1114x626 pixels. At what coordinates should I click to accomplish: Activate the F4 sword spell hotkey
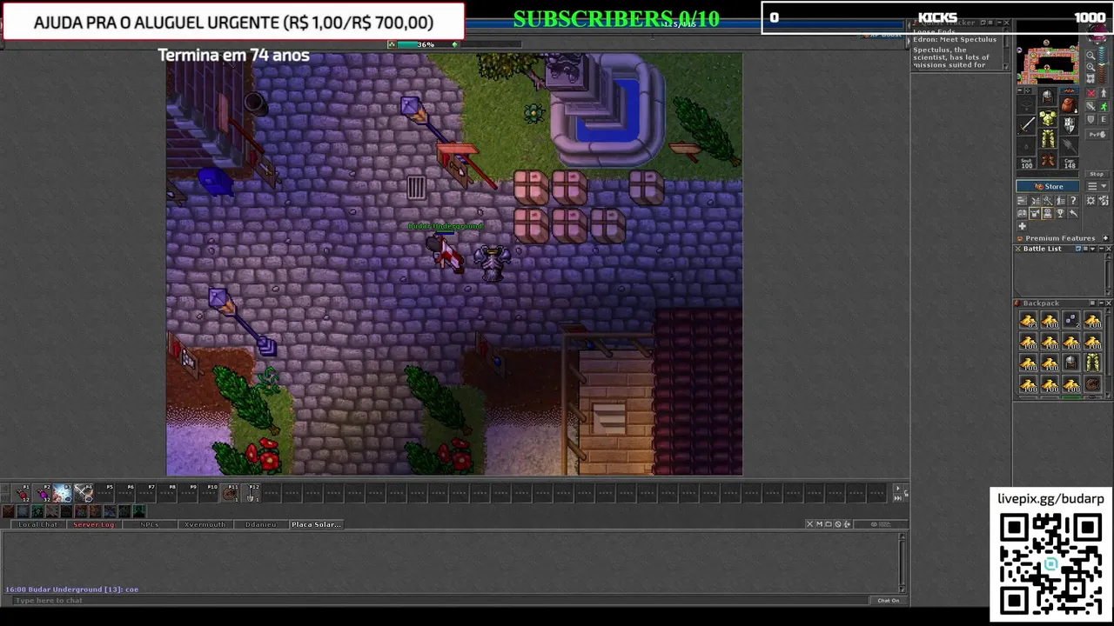click(x=84, y=493)
